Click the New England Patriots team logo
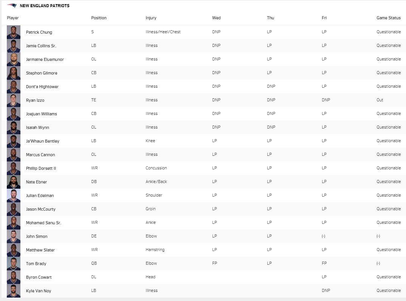Image resolution: width=406 pixels, height=301 pixels. [12, 5]
